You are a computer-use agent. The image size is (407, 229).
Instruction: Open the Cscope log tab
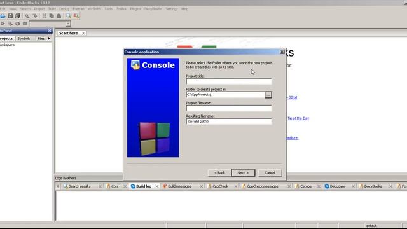click(x=306, y=186)
